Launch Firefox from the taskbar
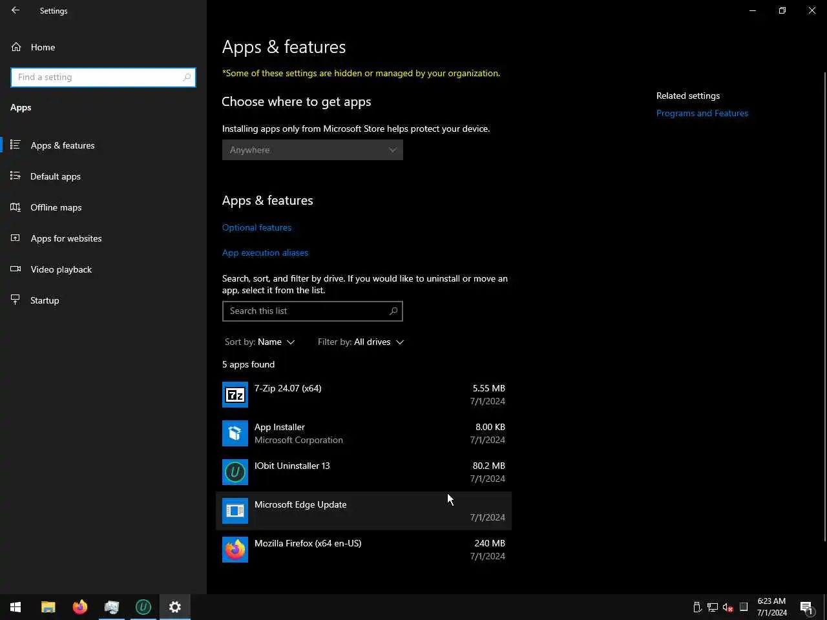 click(x=80, y=607)
